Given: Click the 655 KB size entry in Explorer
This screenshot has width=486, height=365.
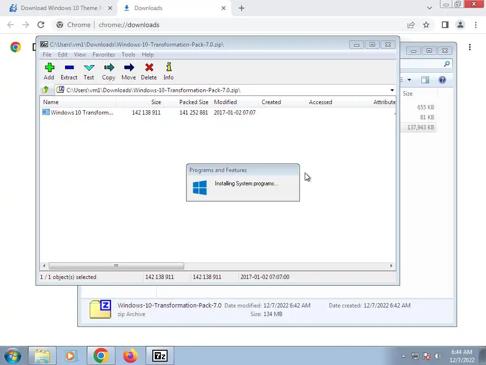Looking at the screenshot, I should coord(426,107).
